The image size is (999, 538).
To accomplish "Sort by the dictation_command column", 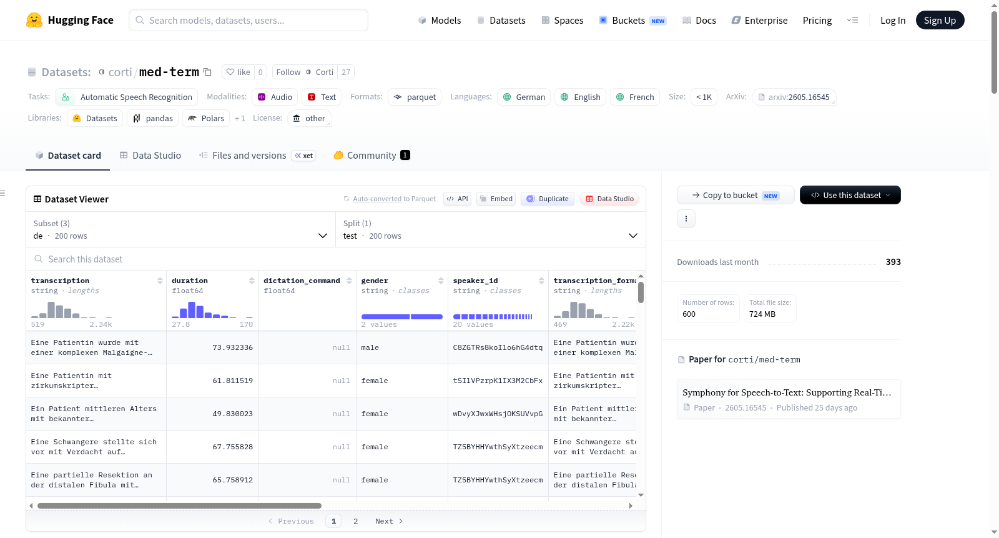I will pyautogui.click(x=350, y=281).
